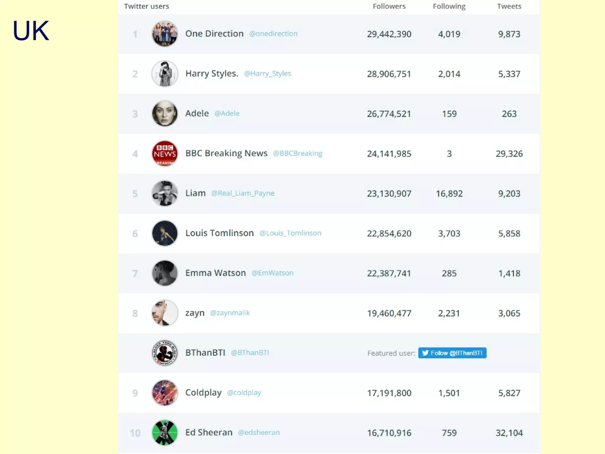Screen dimensions: 605x454
Task: Click Louis Tomlinson's avatar
Action: click(165, 233)
